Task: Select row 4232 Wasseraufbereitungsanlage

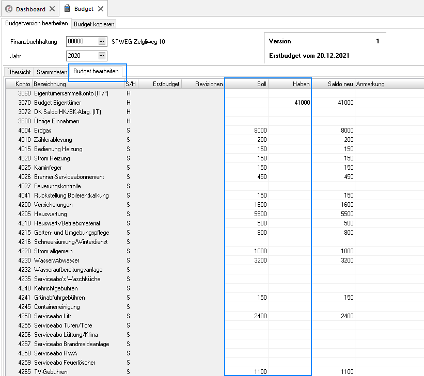Action: tap(215, 270)
